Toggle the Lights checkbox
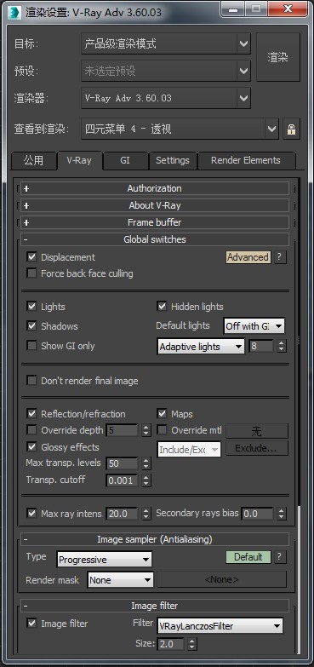Image resolution: width=314 pixels, height=667 pixels. pos(31,307)
